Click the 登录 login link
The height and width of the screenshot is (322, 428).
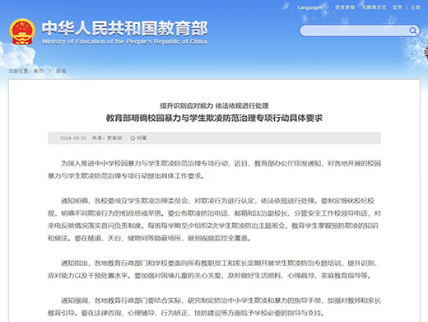(397, 7)
